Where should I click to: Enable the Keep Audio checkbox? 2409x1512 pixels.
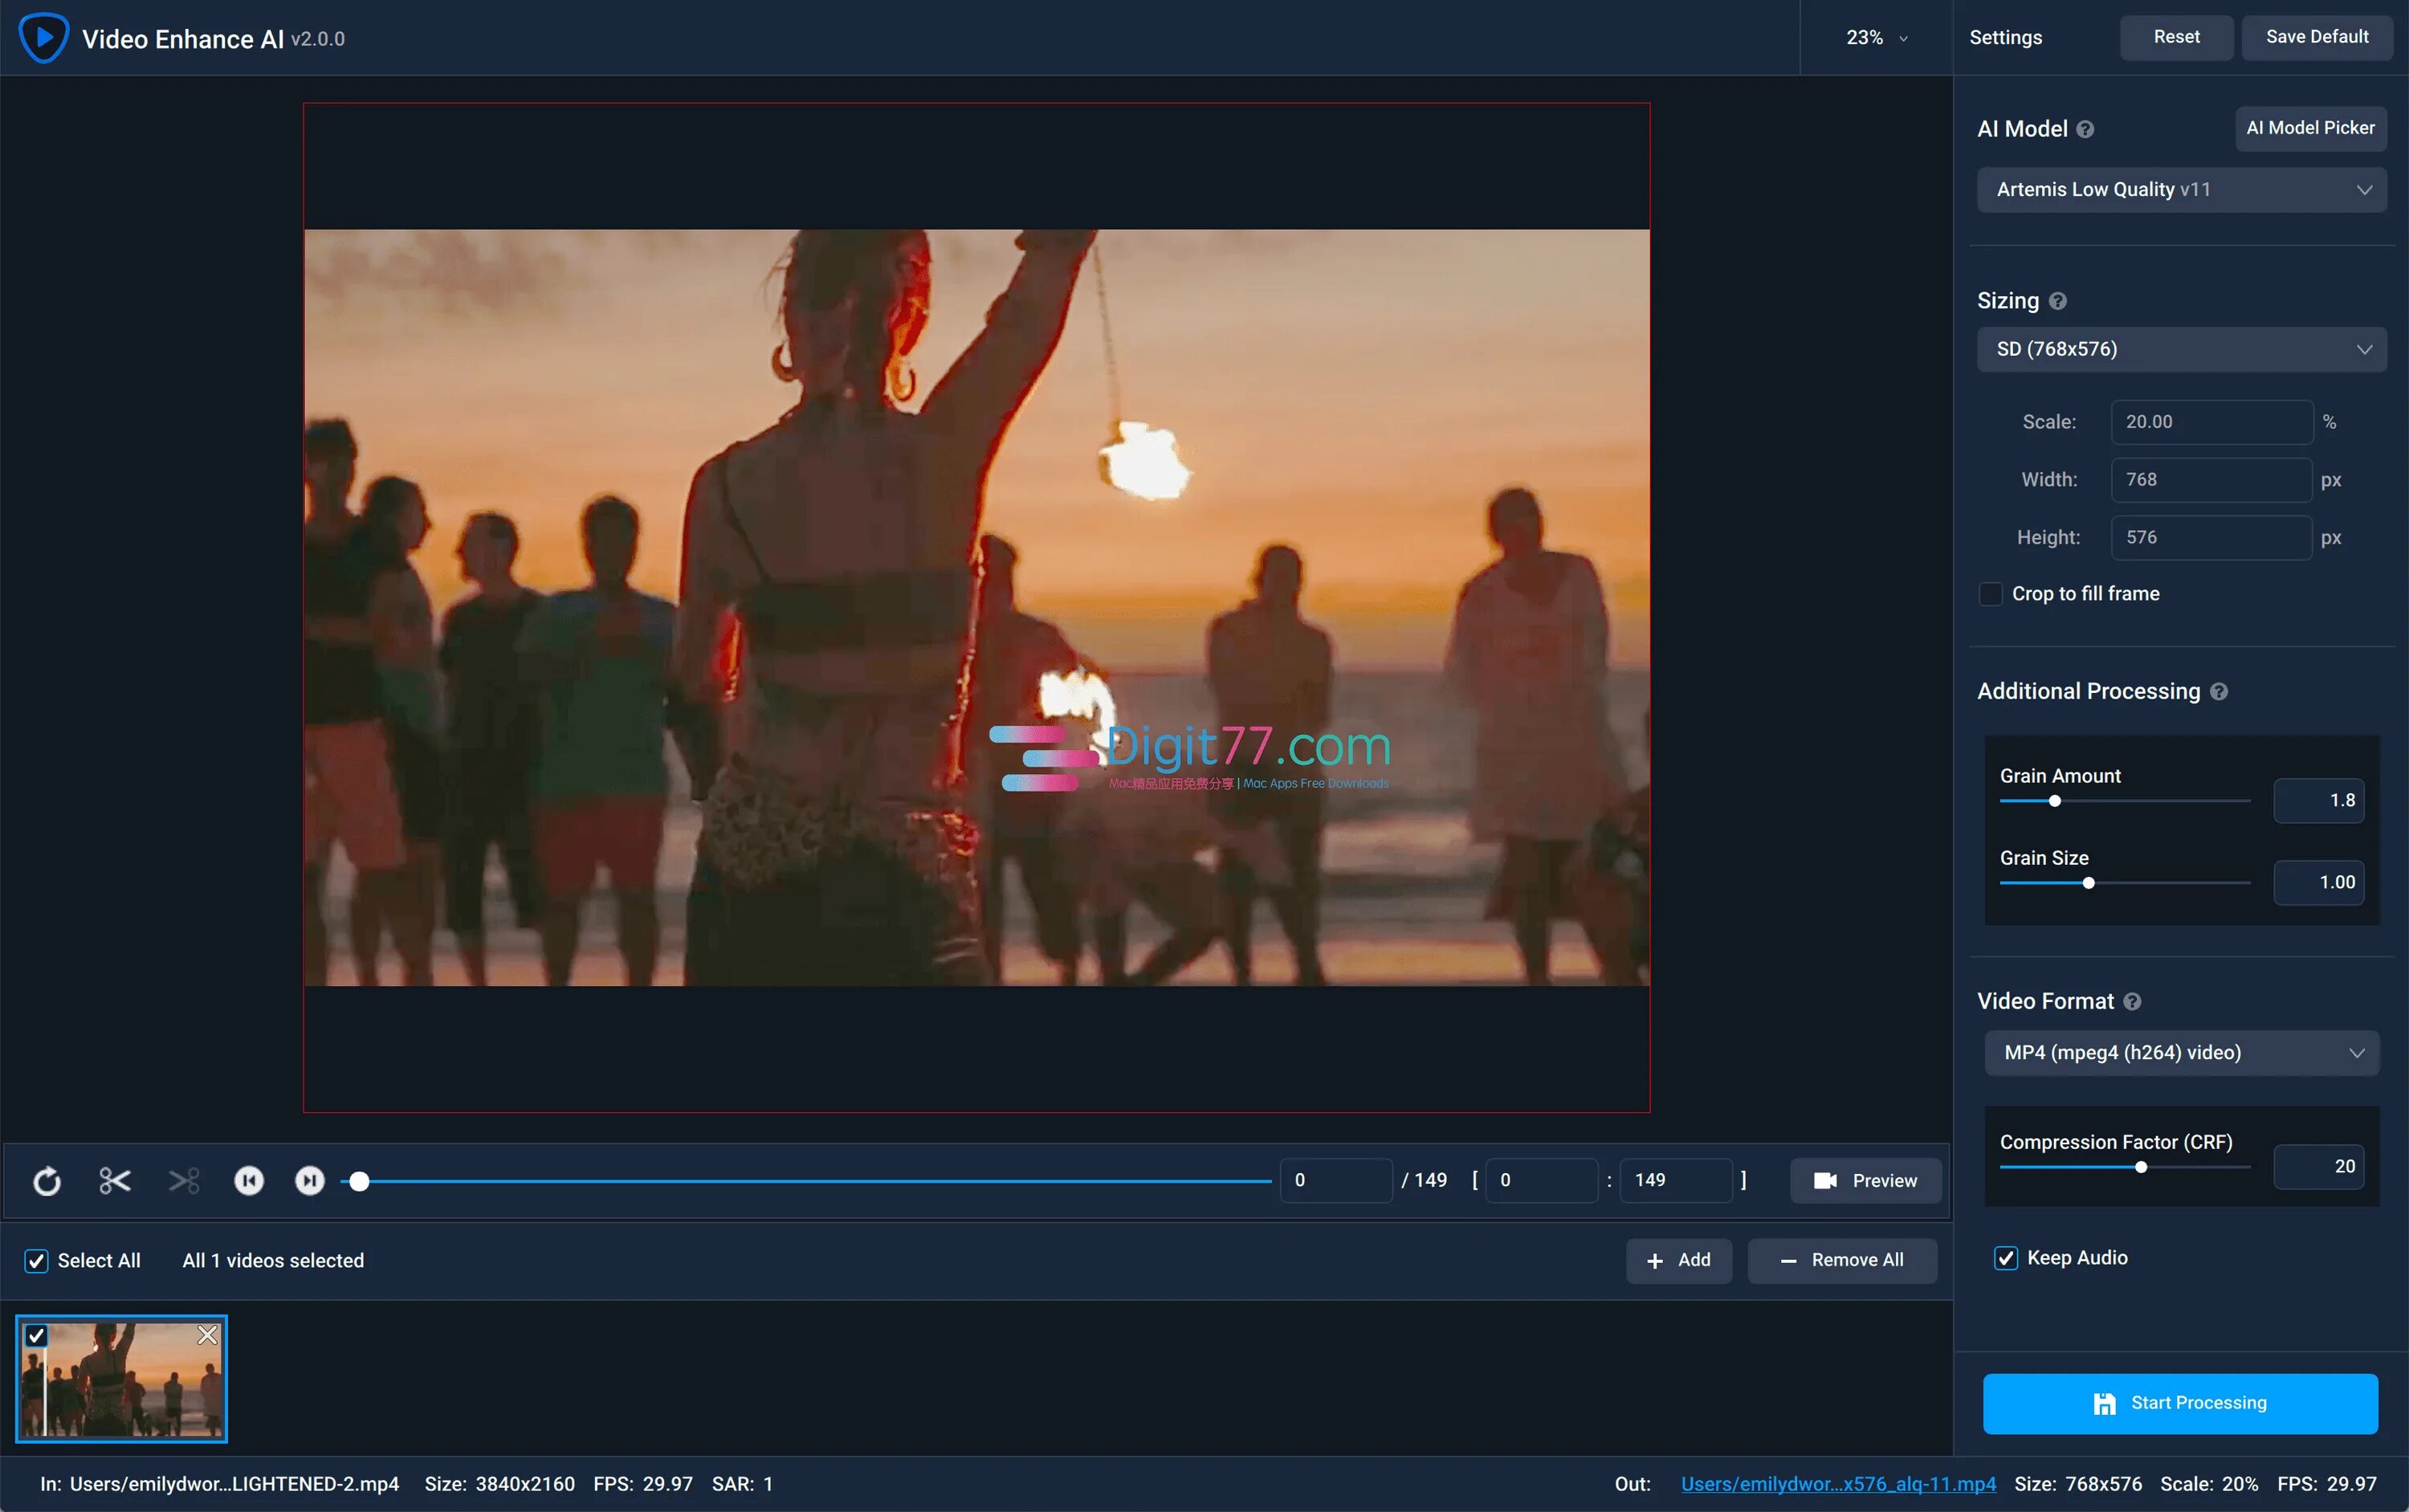pyautogui.click(x=2005, y=1256)
